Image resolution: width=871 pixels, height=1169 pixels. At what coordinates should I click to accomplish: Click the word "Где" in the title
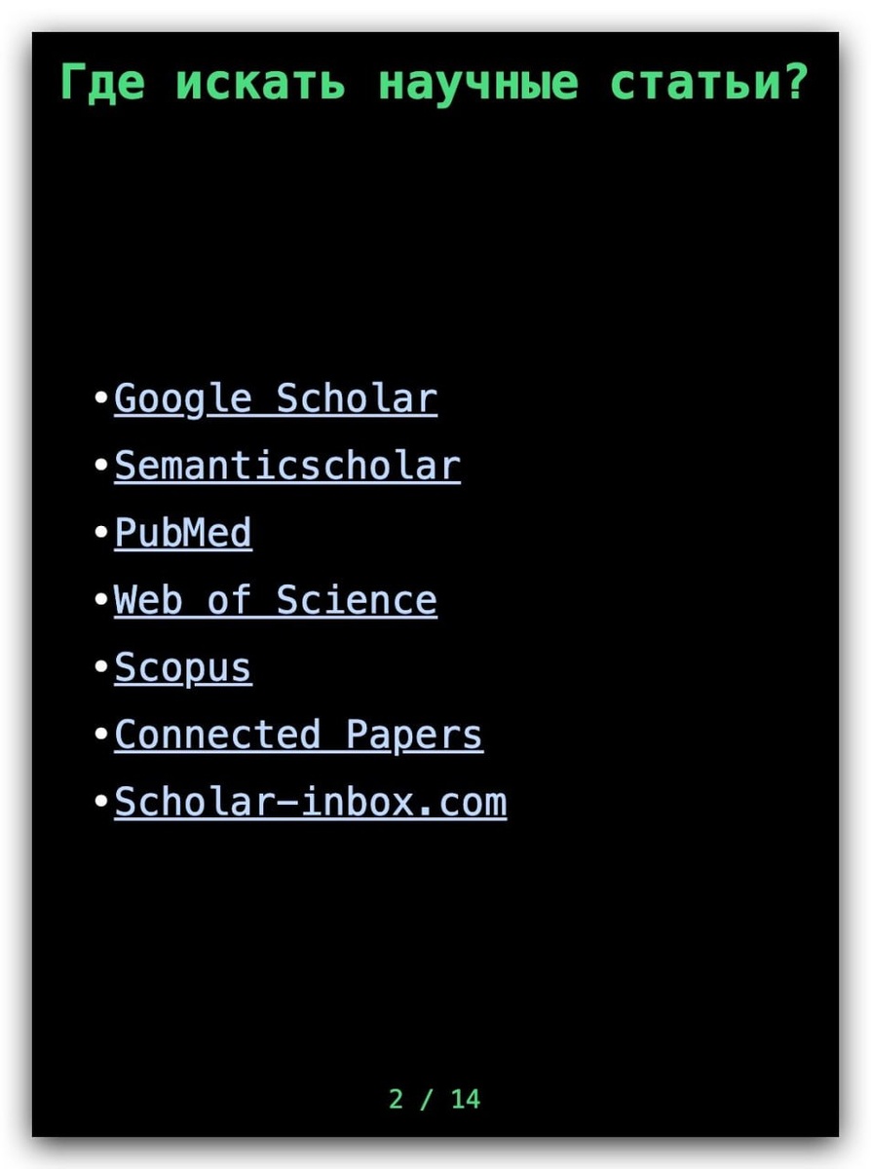pyautogui.click(x=102, y=83)
